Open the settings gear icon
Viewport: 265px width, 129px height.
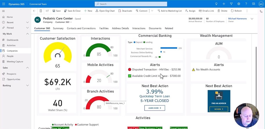point(239,4)
